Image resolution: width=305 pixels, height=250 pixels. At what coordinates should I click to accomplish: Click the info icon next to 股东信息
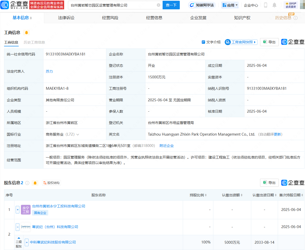[x=27, y=183]
